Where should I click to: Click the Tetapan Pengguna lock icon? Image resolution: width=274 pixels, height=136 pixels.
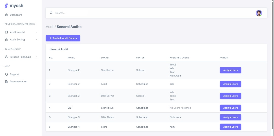coord(7,57)
